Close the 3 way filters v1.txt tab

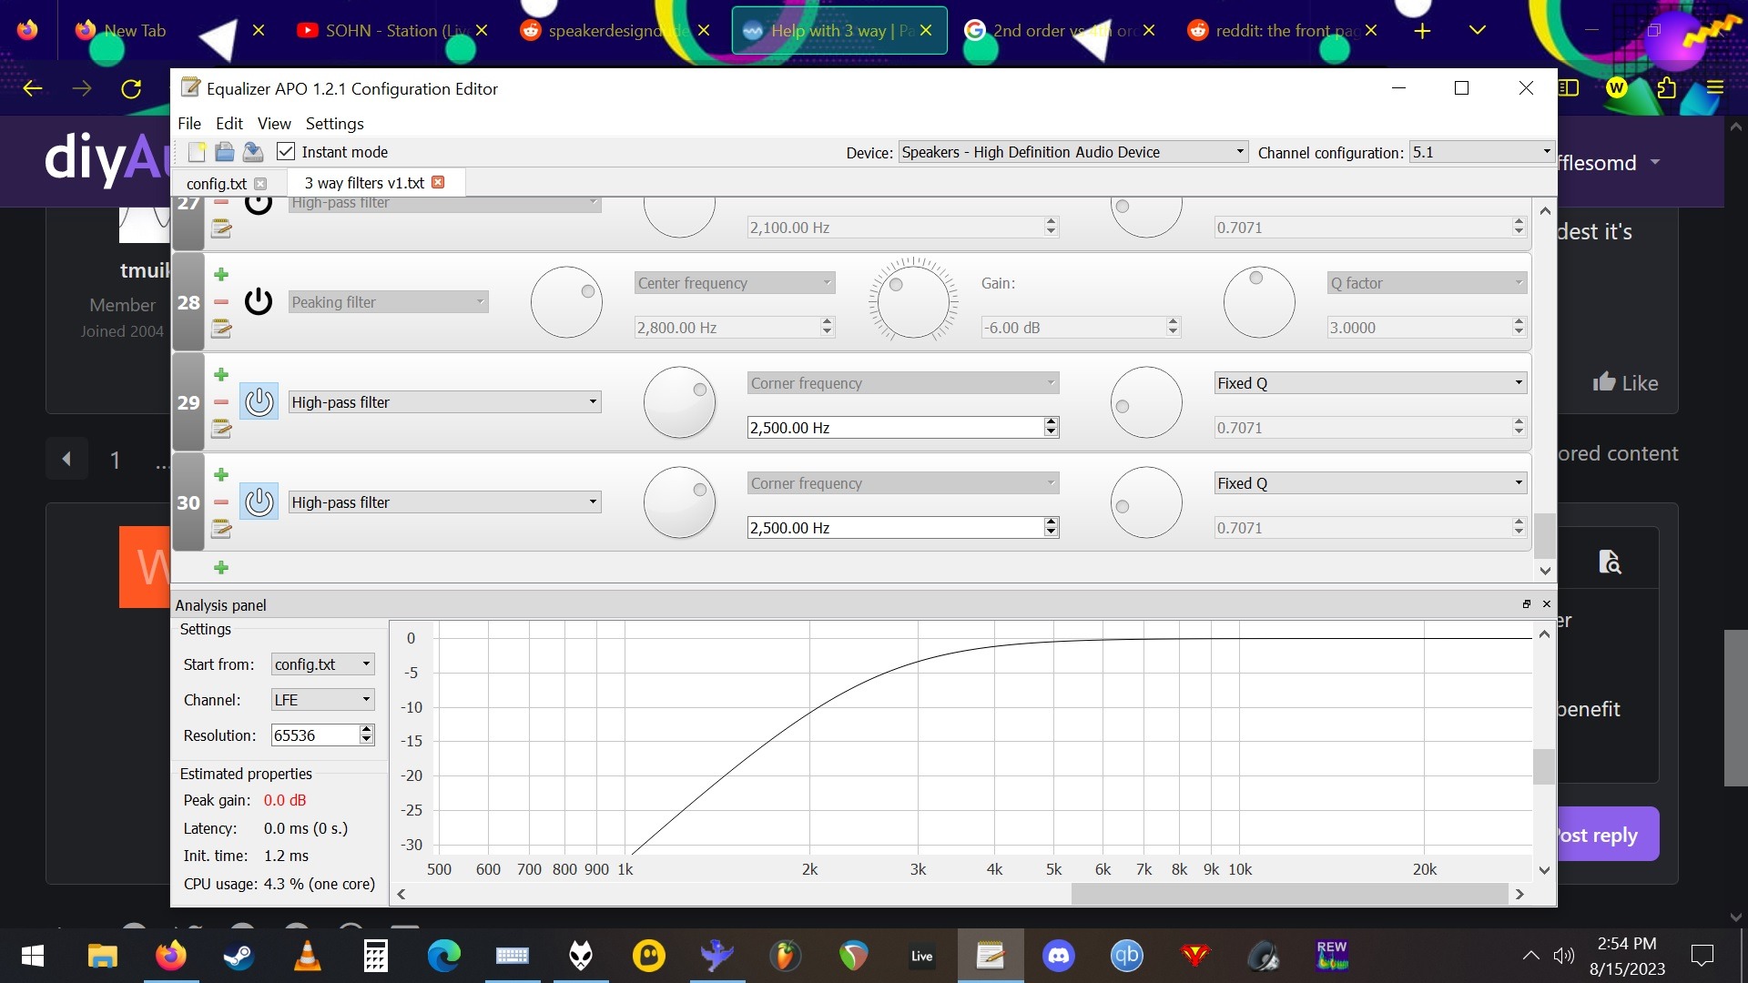(x=438, y=182)
